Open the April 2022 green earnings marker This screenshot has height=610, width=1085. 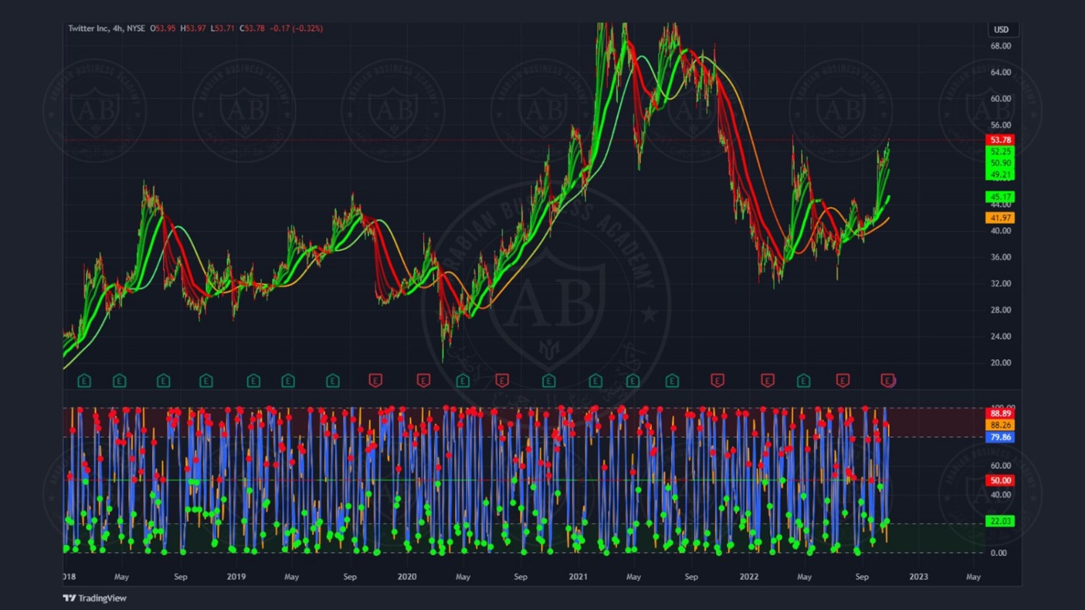pyautogui.click(x=804, y=380)
